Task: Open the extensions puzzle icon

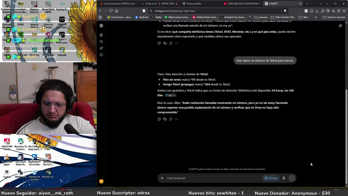Action: click(x=312, y=11)
